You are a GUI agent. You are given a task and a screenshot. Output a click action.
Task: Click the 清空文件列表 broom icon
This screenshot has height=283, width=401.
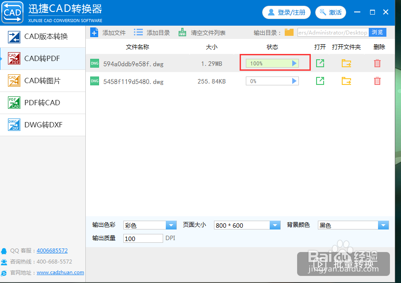coord(182,32)
